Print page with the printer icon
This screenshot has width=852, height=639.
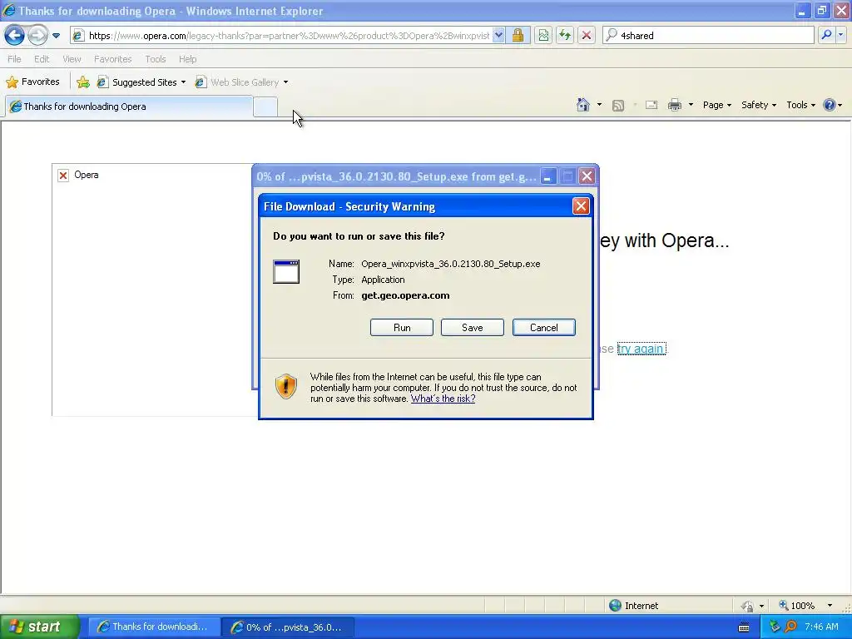pyautogui.click(x=674, y=105)
